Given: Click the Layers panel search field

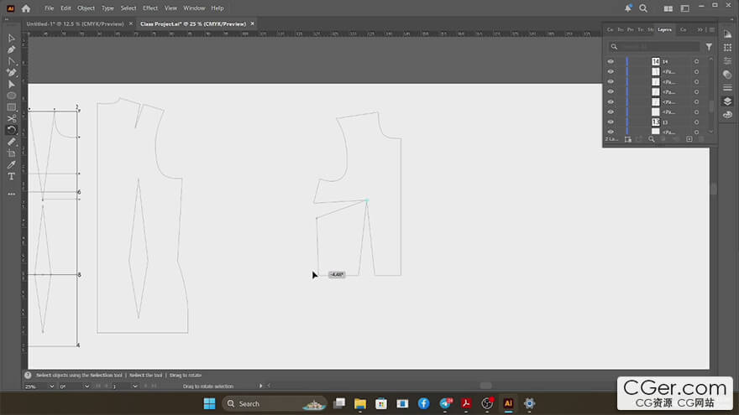Looking at the screenshot, I should [x=654, y=47].
